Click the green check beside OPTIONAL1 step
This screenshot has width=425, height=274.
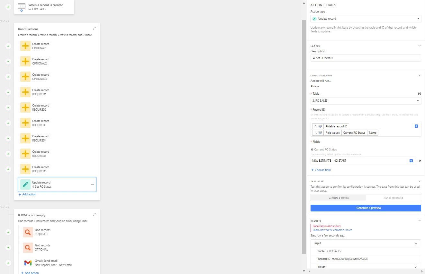(x=8, y=46)
